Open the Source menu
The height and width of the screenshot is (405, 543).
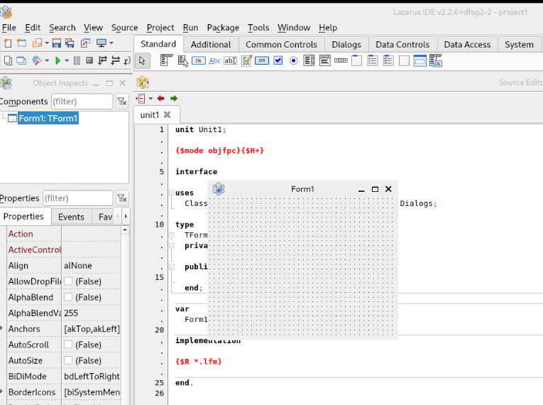(125, 28)
